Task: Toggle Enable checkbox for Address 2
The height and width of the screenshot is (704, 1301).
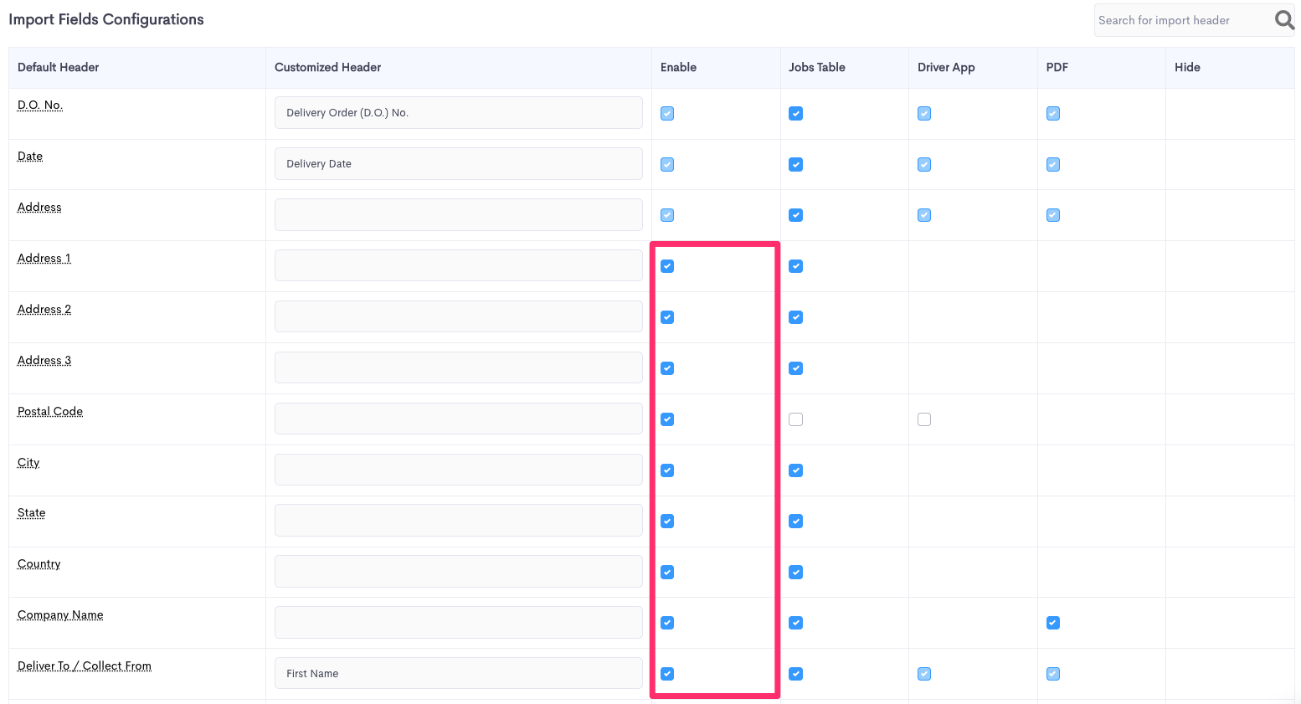Action: click(667, 317)
